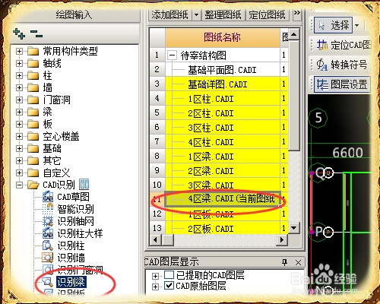Collapse the 待宰结构图 group

[172, 55]
